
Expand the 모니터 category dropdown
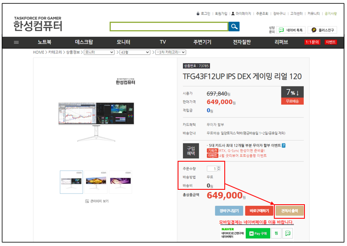click(99, 53)
